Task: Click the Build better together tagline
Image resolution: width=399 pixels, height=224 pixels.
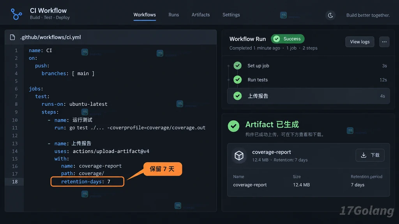Action: tap(368, 15)
